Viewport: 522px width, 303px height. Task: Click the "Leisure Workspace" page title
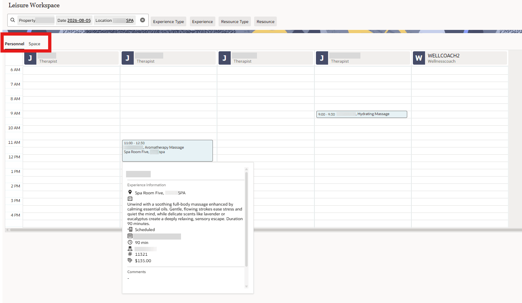click(34, 5)
